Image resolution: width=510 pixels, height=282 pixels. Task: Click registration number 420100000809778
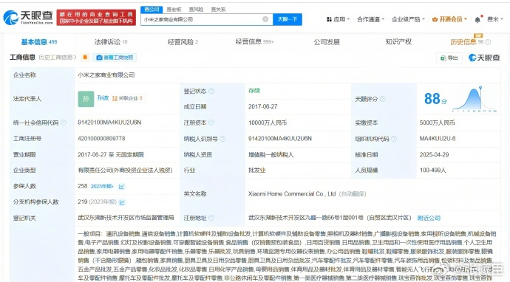click(x=101, y=138)
